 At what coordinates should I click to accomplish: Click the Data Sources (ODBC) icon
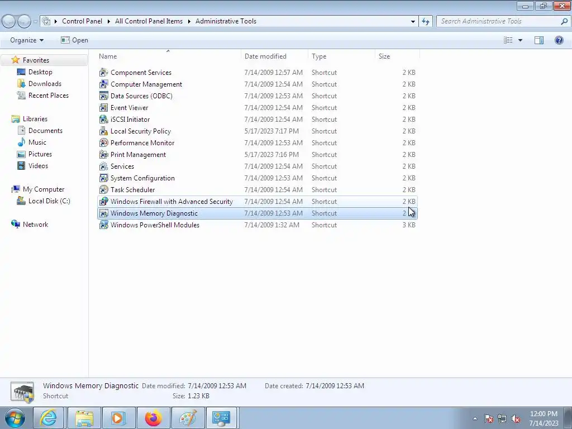103,96
